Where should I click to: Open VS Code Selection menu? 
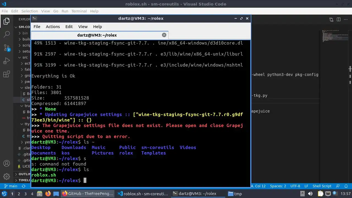(x=30, y=11)
